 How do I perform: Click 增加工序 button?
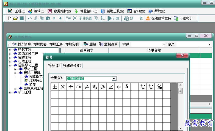click(x=56, y=44)
